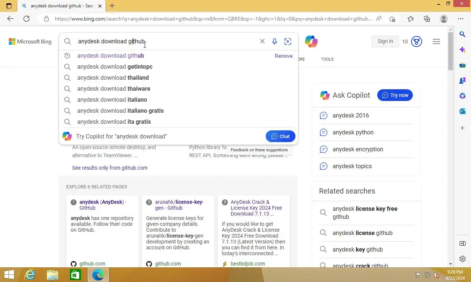The height and width of the screenshot is (282, 471).
Task: Launch Internet Explorer from taskbar
Action: tap(30, 275)
